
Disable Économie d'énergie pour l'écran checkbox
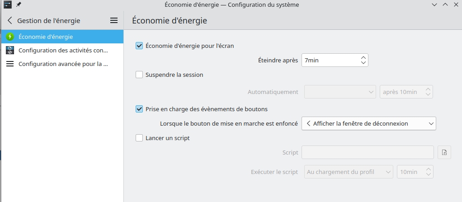click(x=139, y=46)
